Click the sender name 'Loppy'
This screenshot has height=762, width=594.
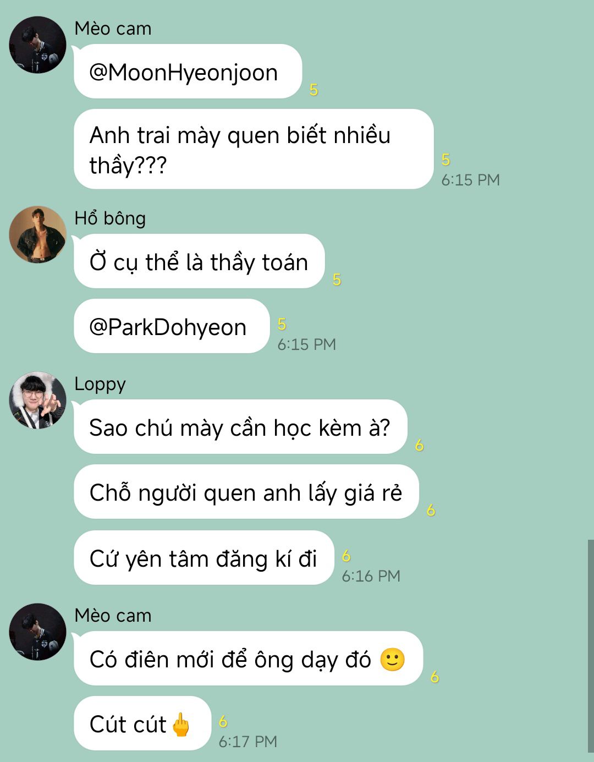tap(100, 384)
